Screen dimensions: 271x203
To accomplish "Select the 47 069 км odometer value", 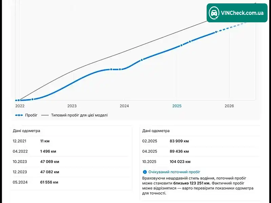I will click(x=50, y=162).
